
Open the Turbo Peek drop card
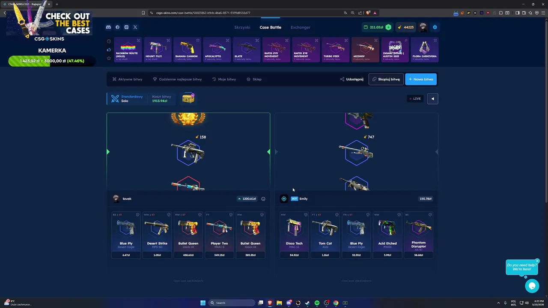[x=336, y=50]
